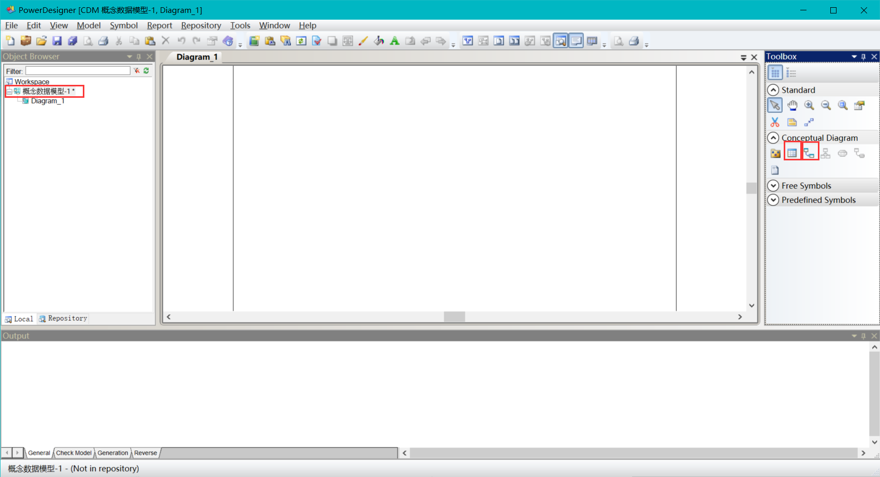Toggle the Result List window button

pos(592,41)
